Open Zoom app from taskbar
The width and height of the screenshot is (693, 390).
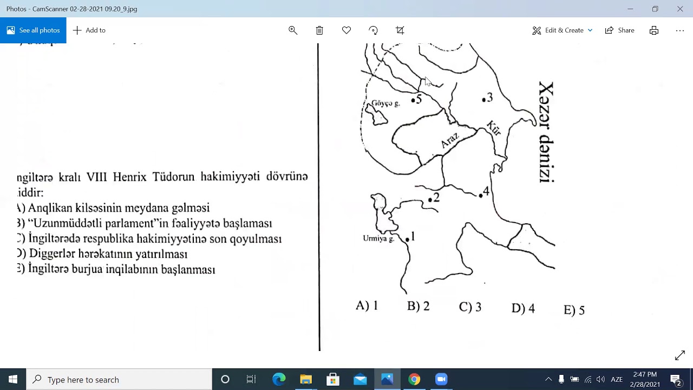pyautogui.click(x=441, y=379)
